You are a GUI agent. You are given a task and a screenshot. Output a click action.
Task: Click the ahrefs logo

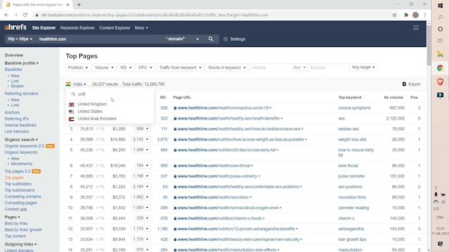click(15, 28)
